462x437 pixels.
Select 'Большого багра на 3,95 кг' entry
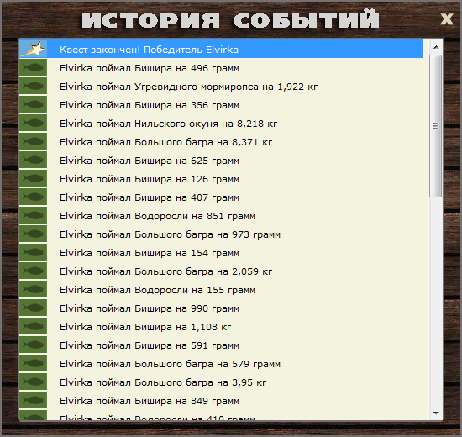pos(221,382)
